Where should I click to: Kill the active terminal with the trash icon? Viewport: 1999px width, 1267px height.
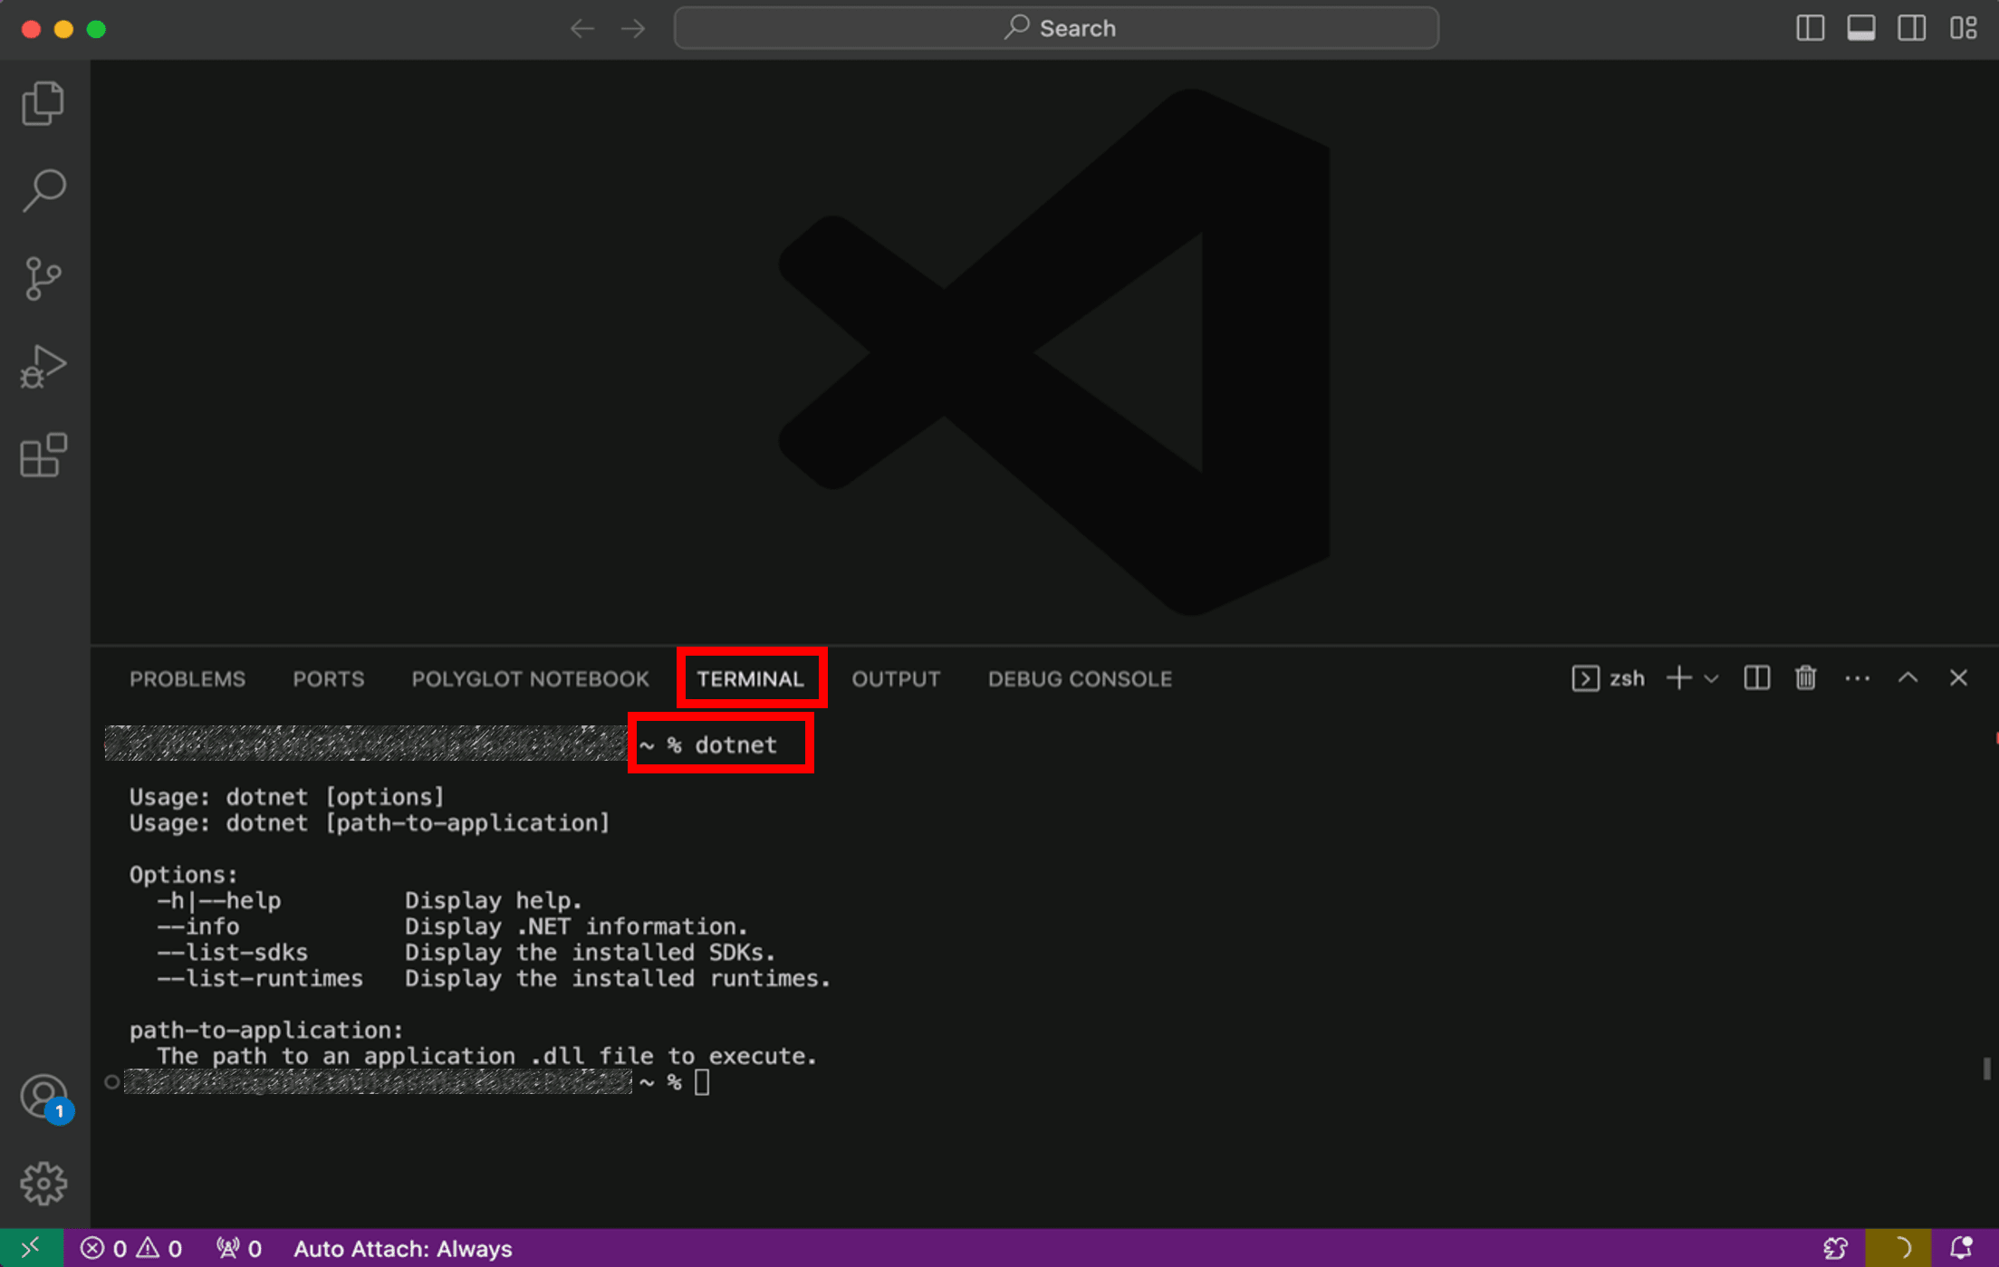tap(1805, 677)
